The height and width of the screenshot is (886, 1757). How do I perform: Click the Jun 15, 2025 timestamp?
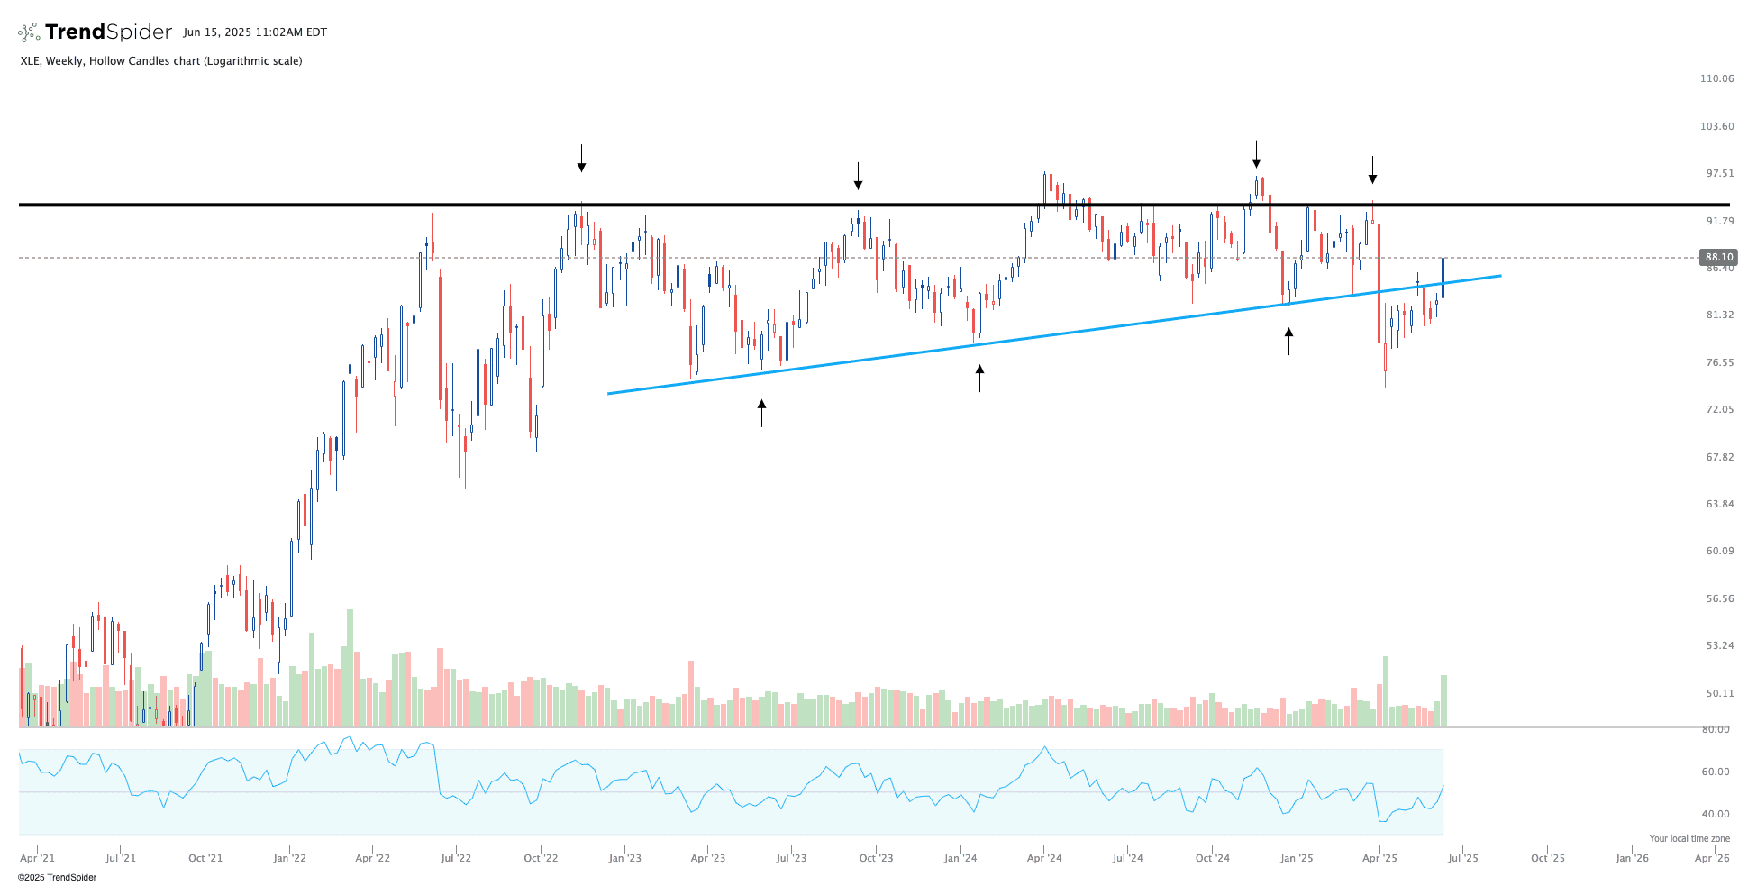(x=255, y=32)
